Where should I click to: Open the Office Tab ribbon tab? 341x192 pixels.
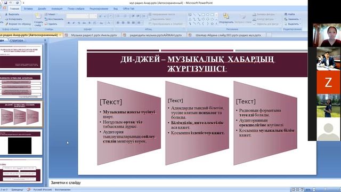pos(128,9)
